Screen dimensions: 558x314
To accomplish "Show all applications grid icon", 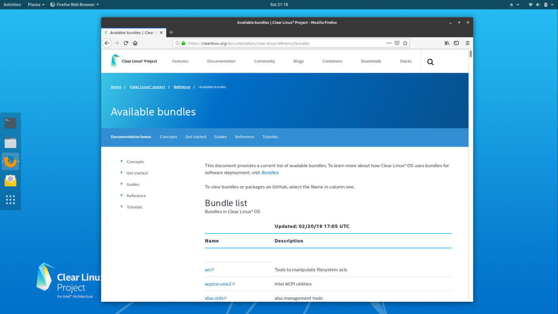I will (x=10, y=200).
